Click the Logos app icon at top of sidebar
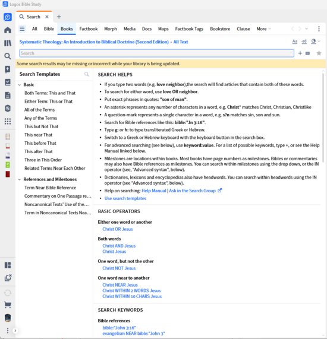 point(8,17)
